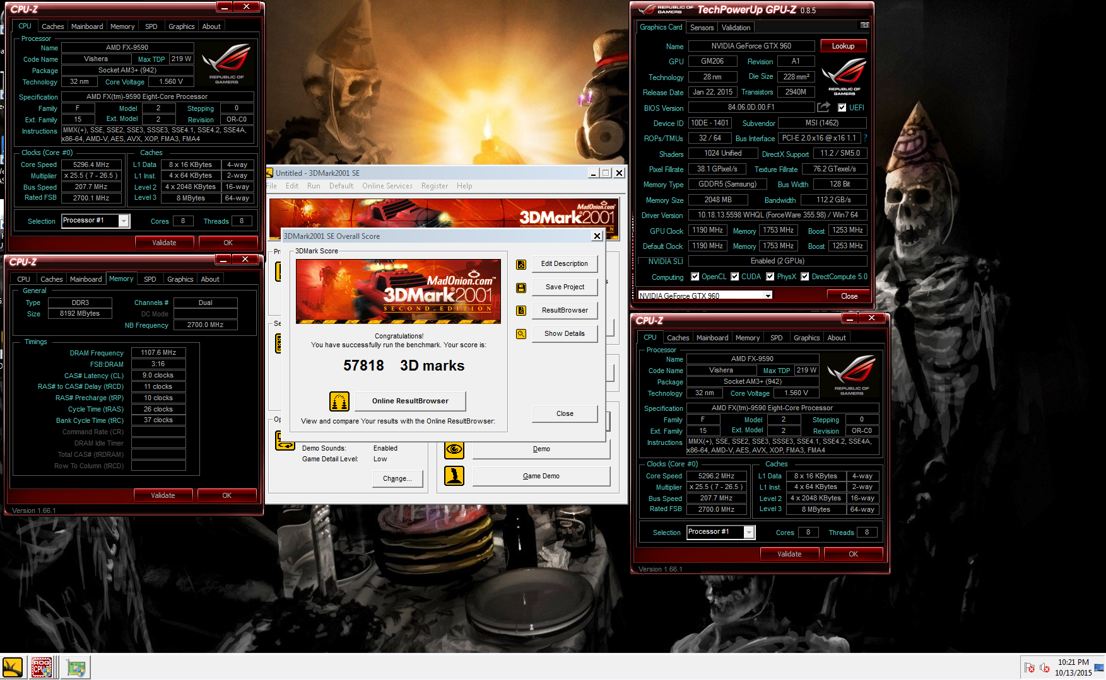Click the DRAM Frequency value 1107.6 MHz
Image resolution: width=1106 pixels, height=680 pixels.
point(158,353)
